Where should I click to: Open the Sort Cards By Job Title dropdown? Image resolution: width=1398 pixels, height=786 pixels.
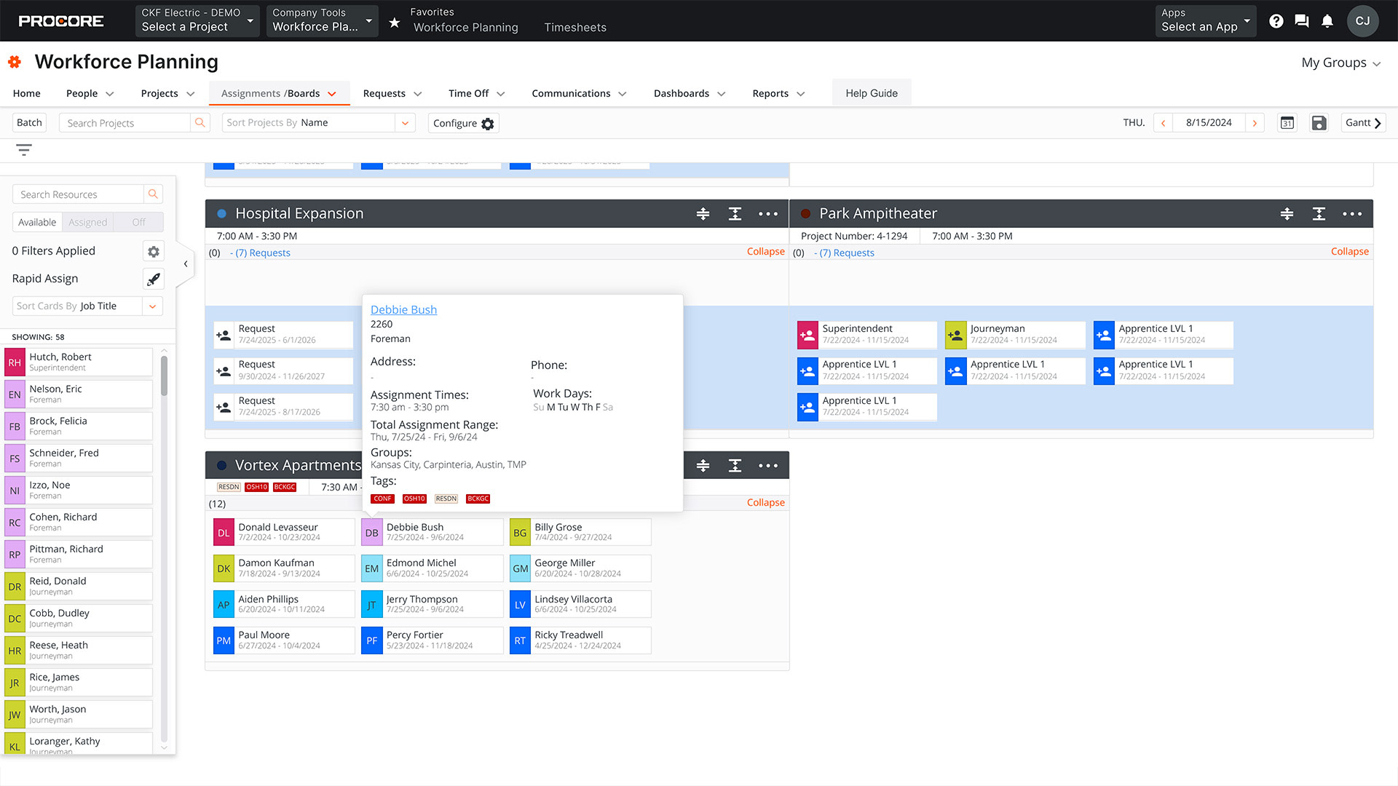click(x=152, y=306)
